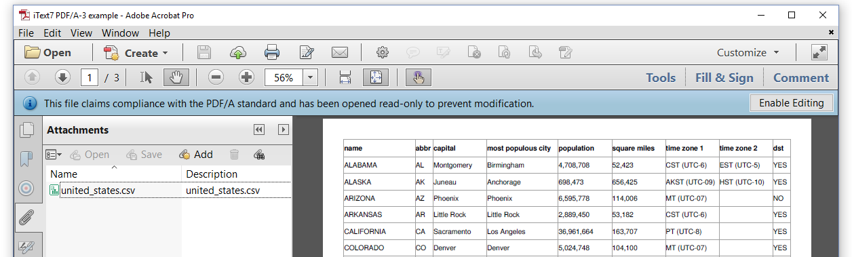The height and width of the screenshot is (257, 852).
Task: Click the Print file icon
Action: (272, 52)
